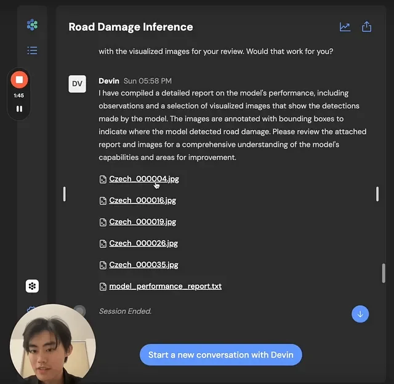This screenshot has width=394, height=384.
Task: Click the file icon beside Czech_000019.jpg
Action: pos(103,222)
